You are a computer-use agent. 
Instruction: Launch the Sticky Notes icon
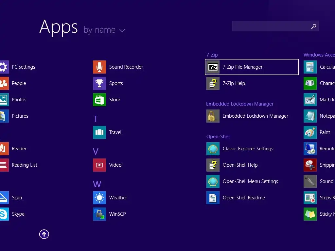tap(310, 214)
